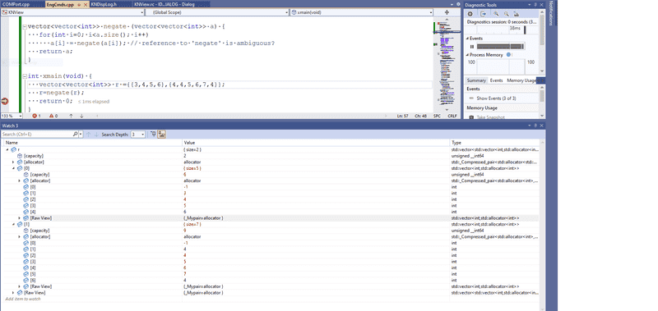Collapse the r[1] vector node
The width and height of the screenshot is (658, 311).
coord(13,224)
